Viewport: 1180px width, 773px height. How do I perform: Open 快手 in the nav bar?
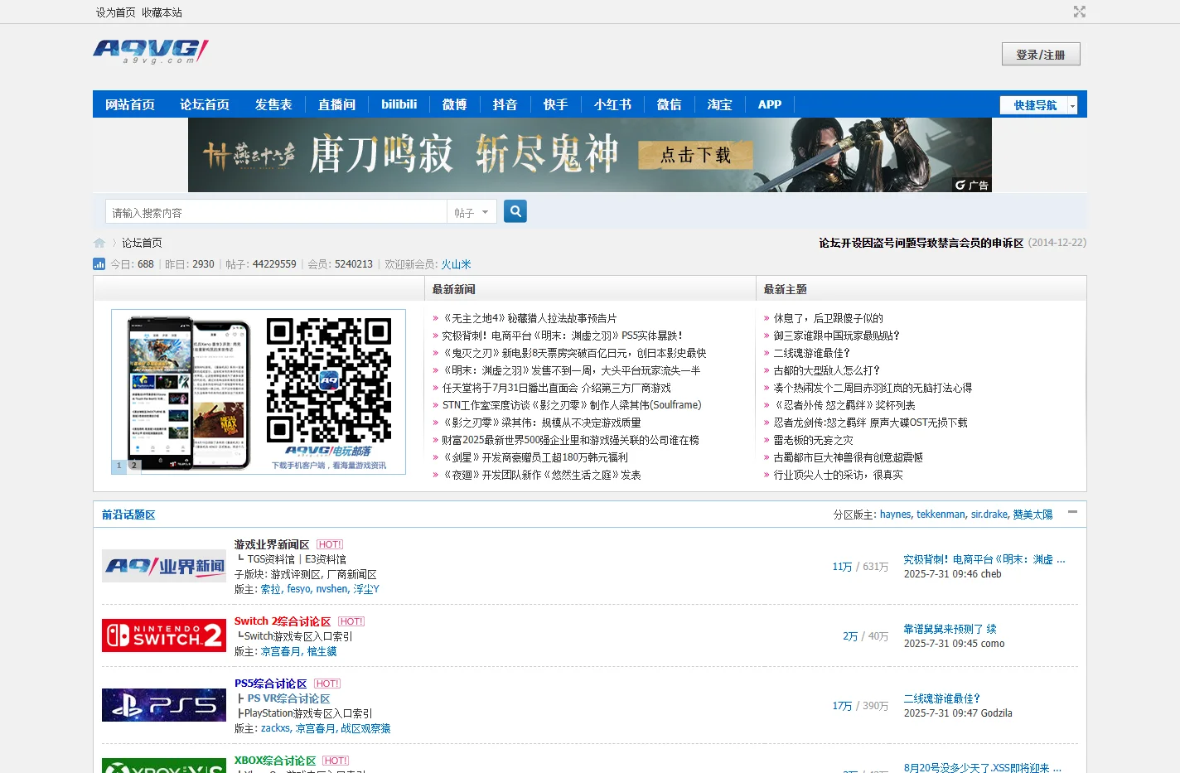[x=555, y=104]
